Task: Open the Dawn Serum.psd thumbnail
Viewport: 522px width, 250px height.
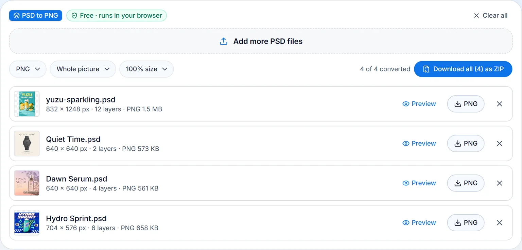Action: 27,183
